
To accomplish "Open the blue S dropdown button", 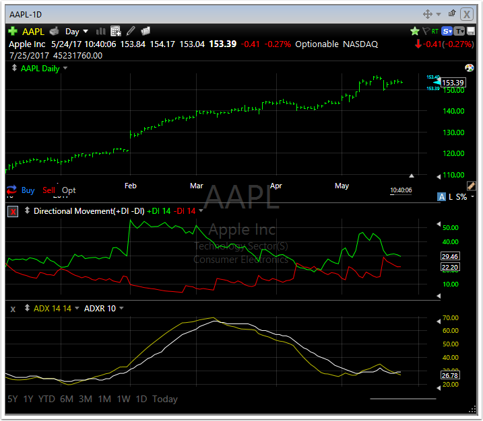I will [447, 31].
